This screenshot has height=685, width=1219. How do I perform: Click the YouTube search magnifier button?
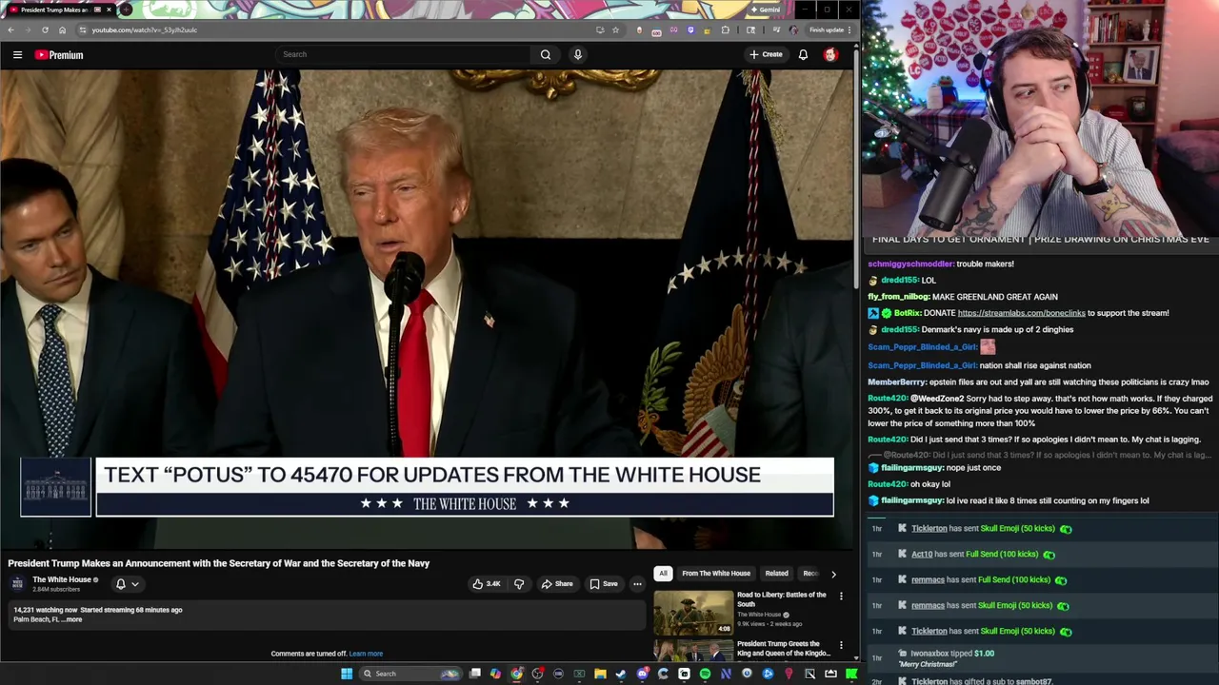click(x=546, y=54)
